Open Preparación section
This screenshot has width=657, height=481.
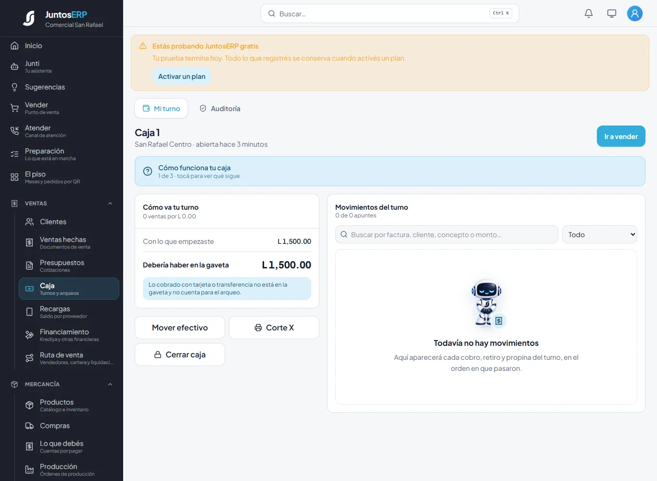[62, 154]
